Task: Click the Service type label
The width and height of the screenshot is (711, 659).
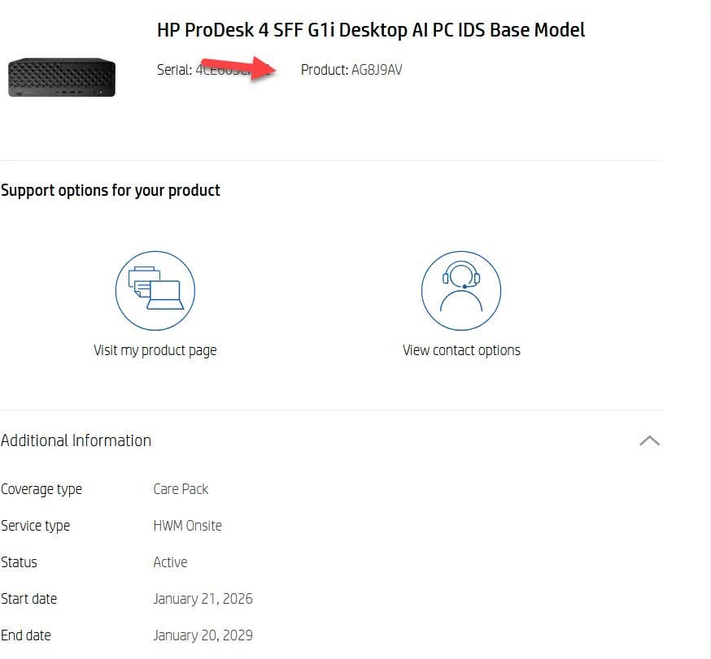Action: point(35,527)
